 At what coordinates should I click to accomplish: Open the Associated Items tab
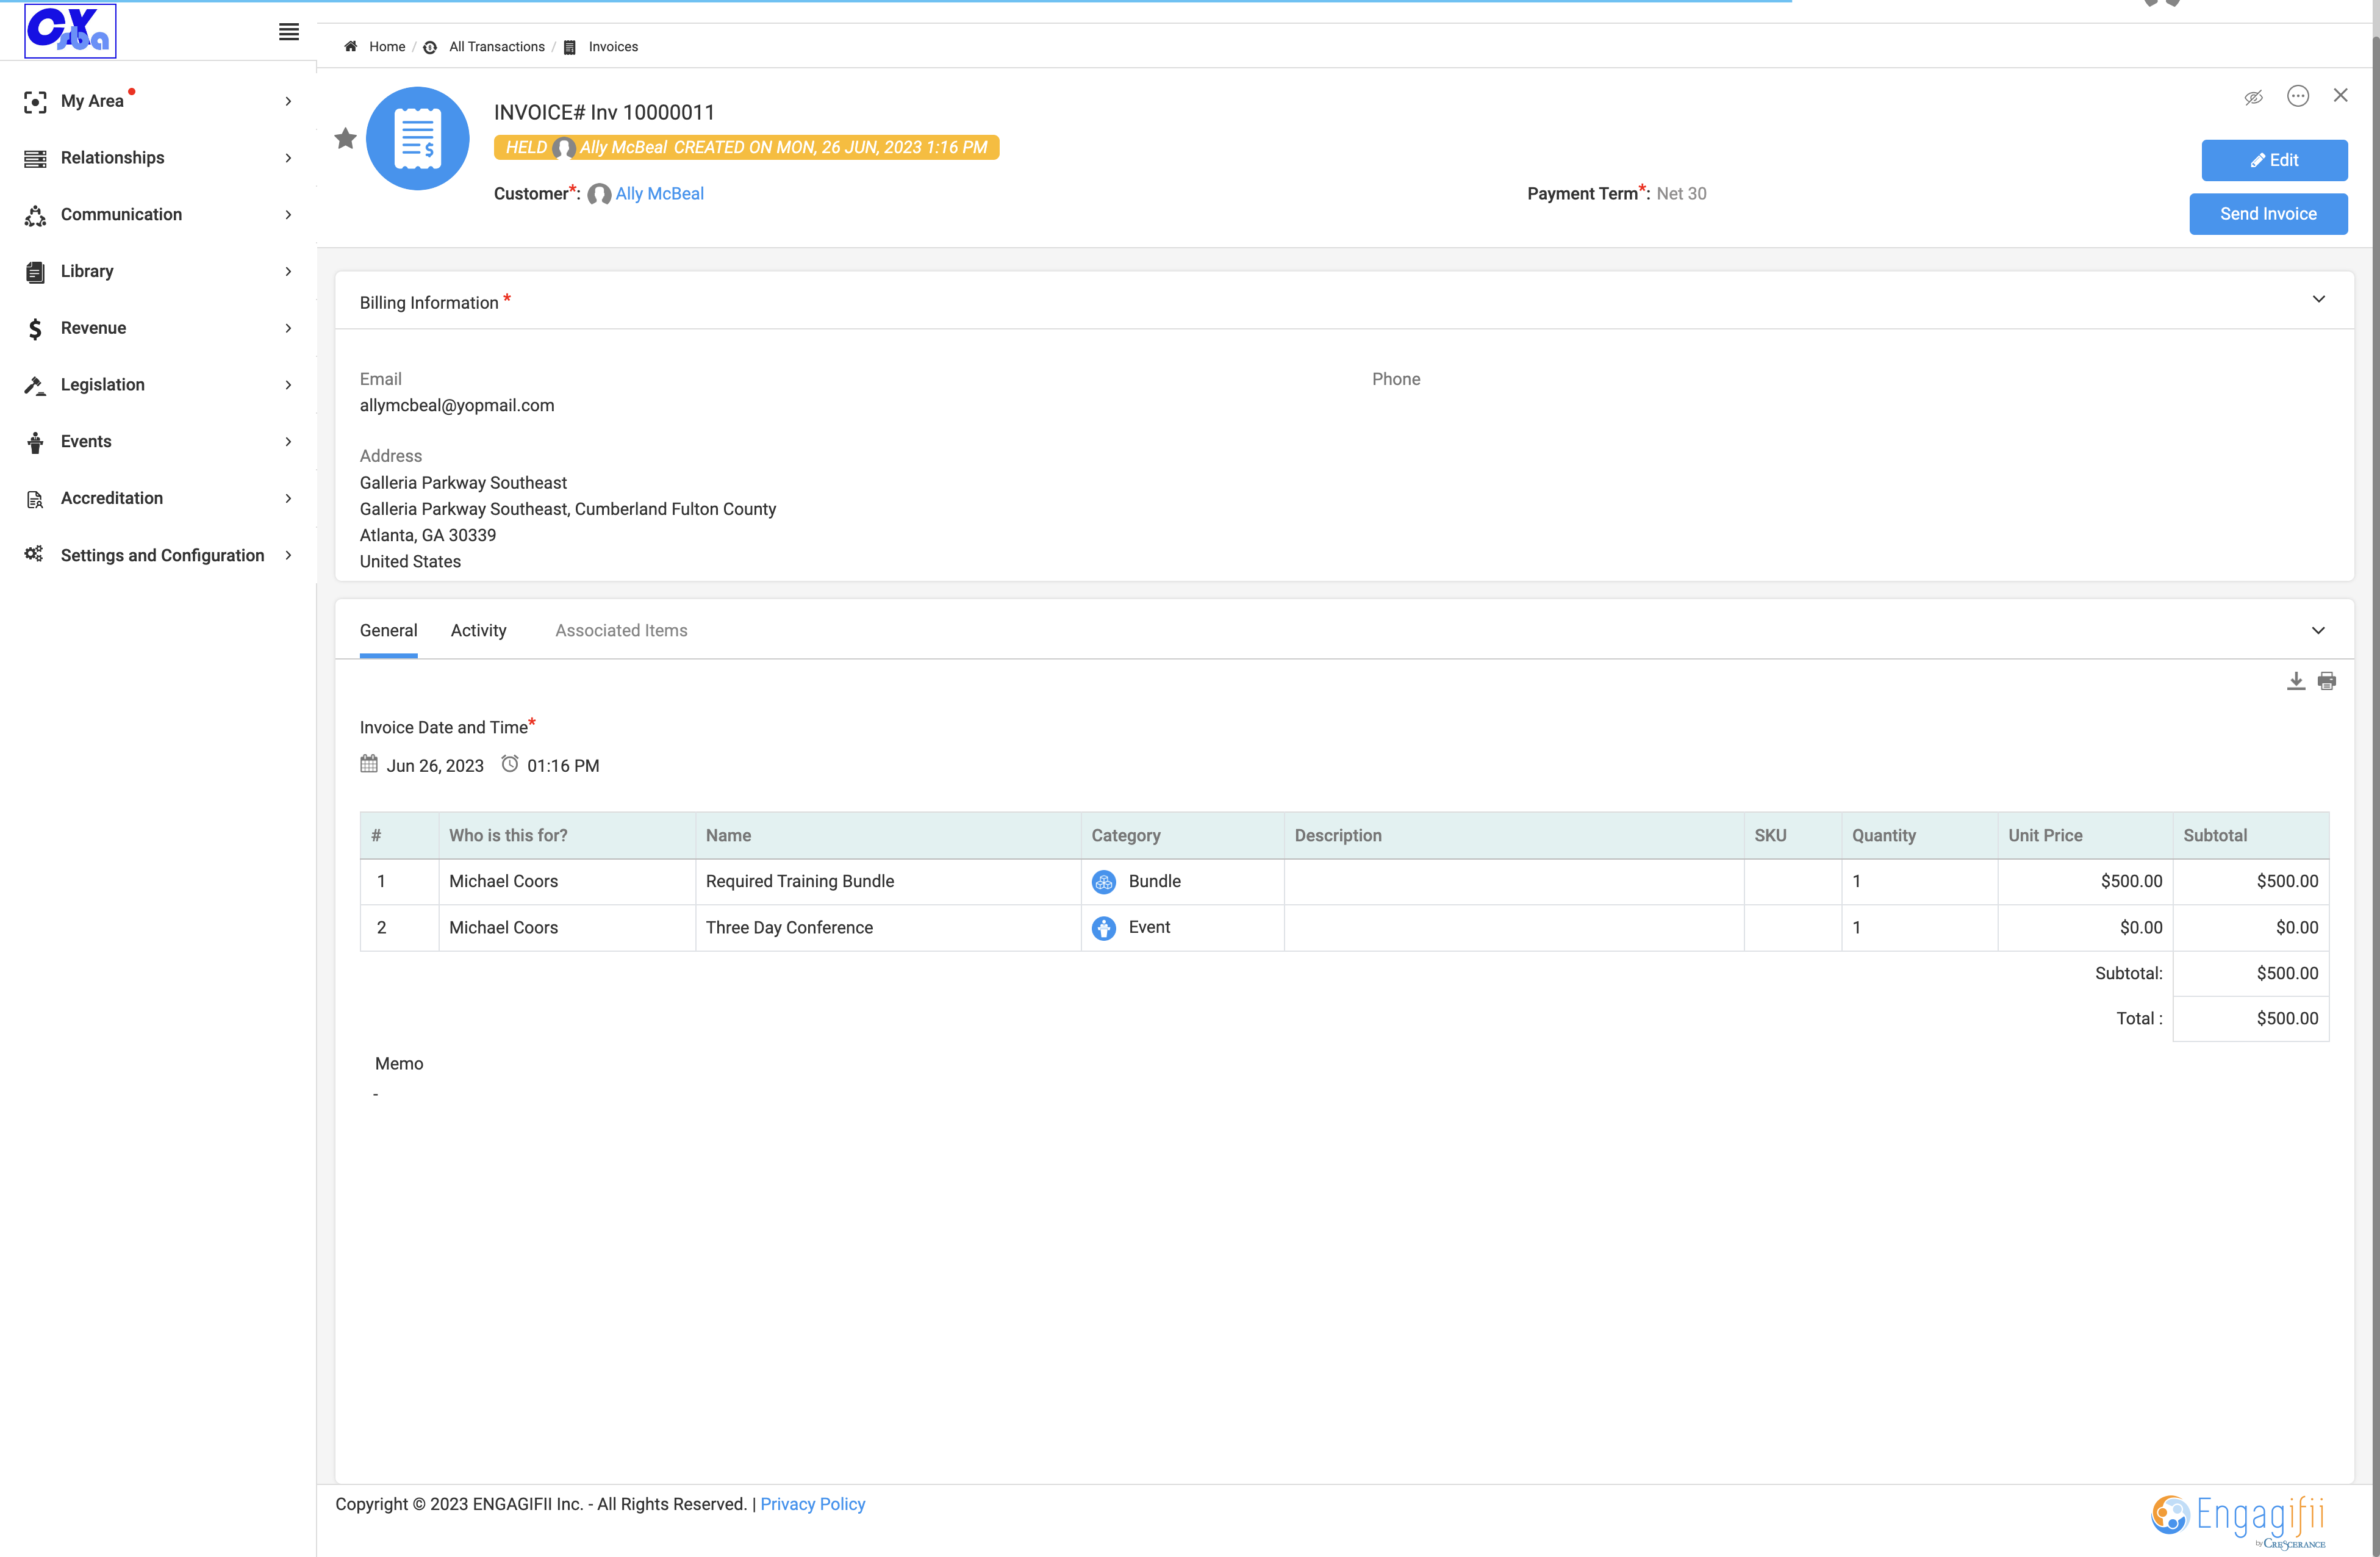(x=621, y=631)
